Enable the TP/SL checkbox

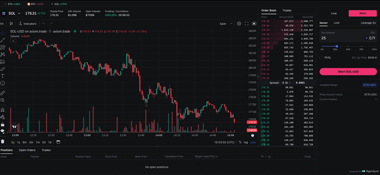pos(321,58)
